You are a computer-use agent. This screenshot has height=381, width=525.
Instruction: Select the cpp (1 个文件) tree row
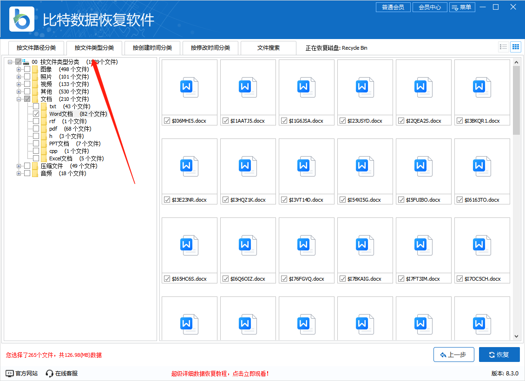point(69,151)
